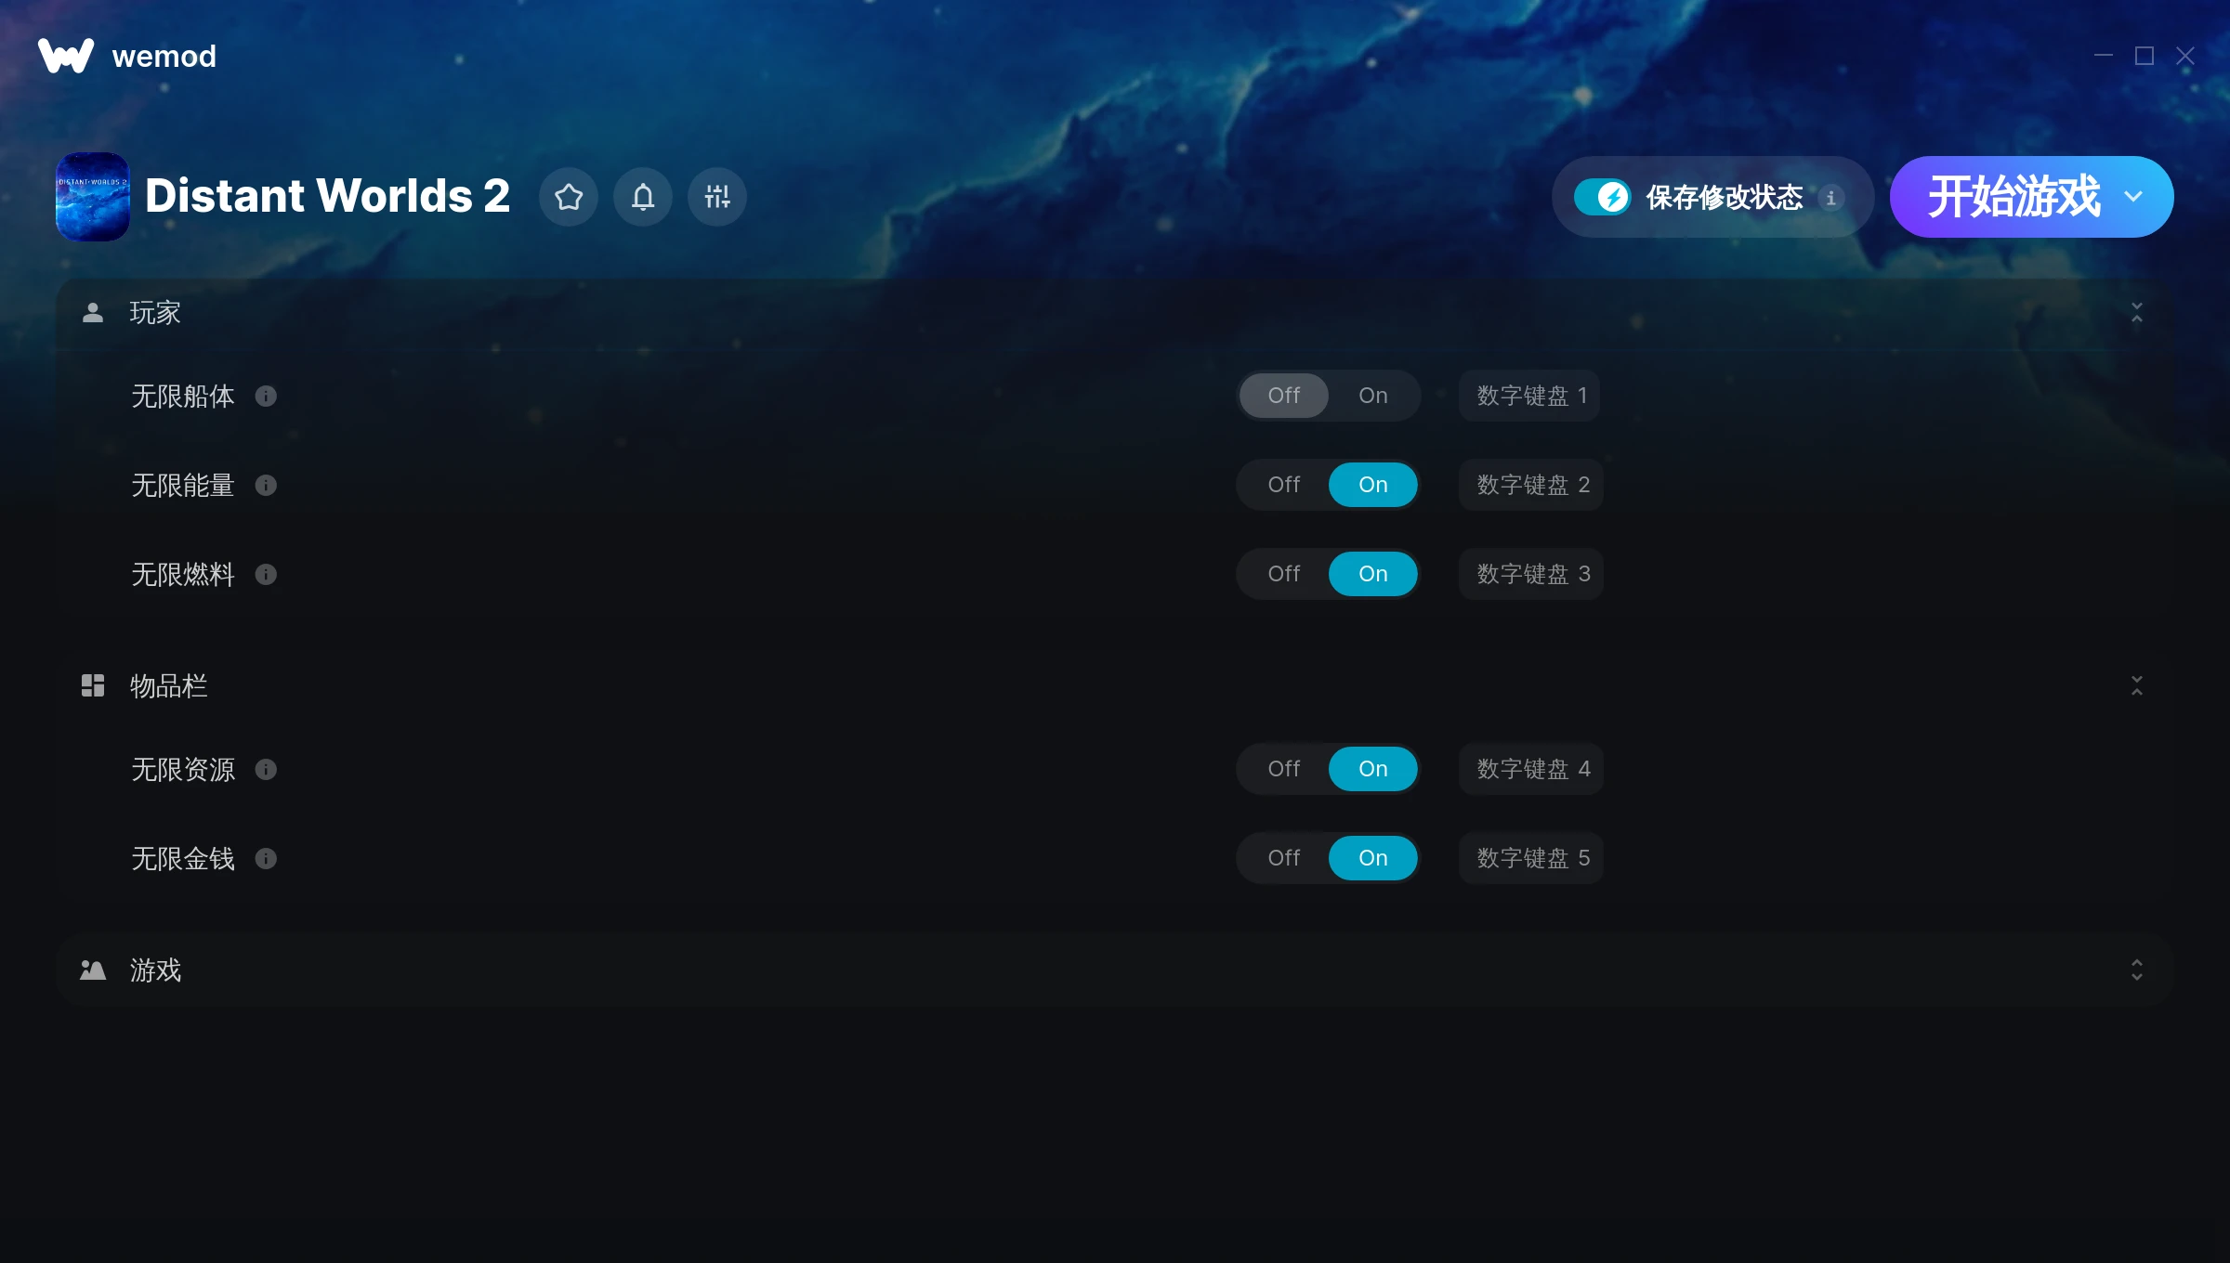Image resolution: width=2230 pixels, height=1263 pixels.
Task: Collapse the 玩家 section
Action: (2137, 313)
